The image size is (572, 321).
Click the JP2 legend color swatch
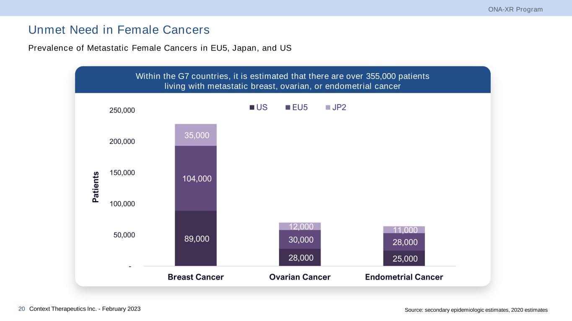[328, 108]
